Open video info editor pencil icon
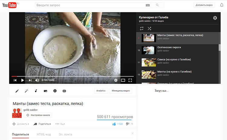The image size is (227, 140). pyautogui.click(x=17, y=91)
